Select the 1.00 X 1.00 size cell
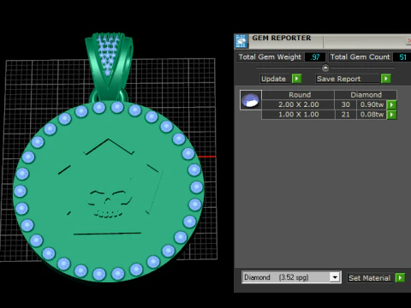This screenshot has height=308, width=411. (299, 115)
